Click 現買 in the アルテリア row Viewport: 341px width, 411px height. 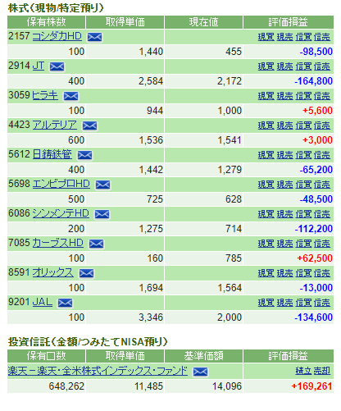click(x=266, y=126)
